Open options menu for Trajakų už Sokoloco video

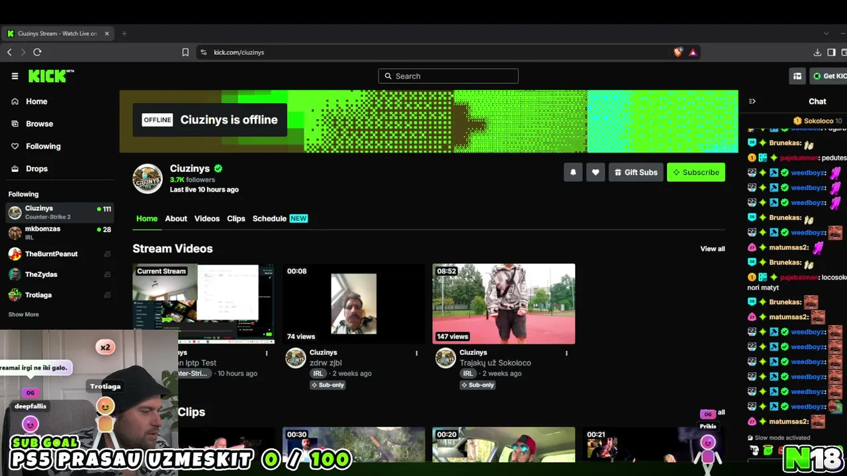point(566,353)
